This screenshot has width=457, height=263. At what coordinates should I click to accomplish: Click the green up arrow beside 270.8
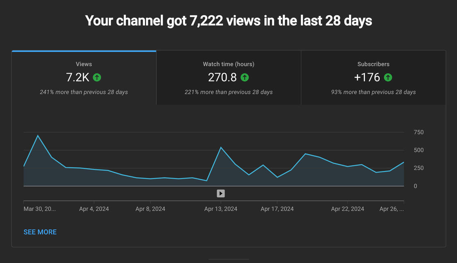click(244, 77)
